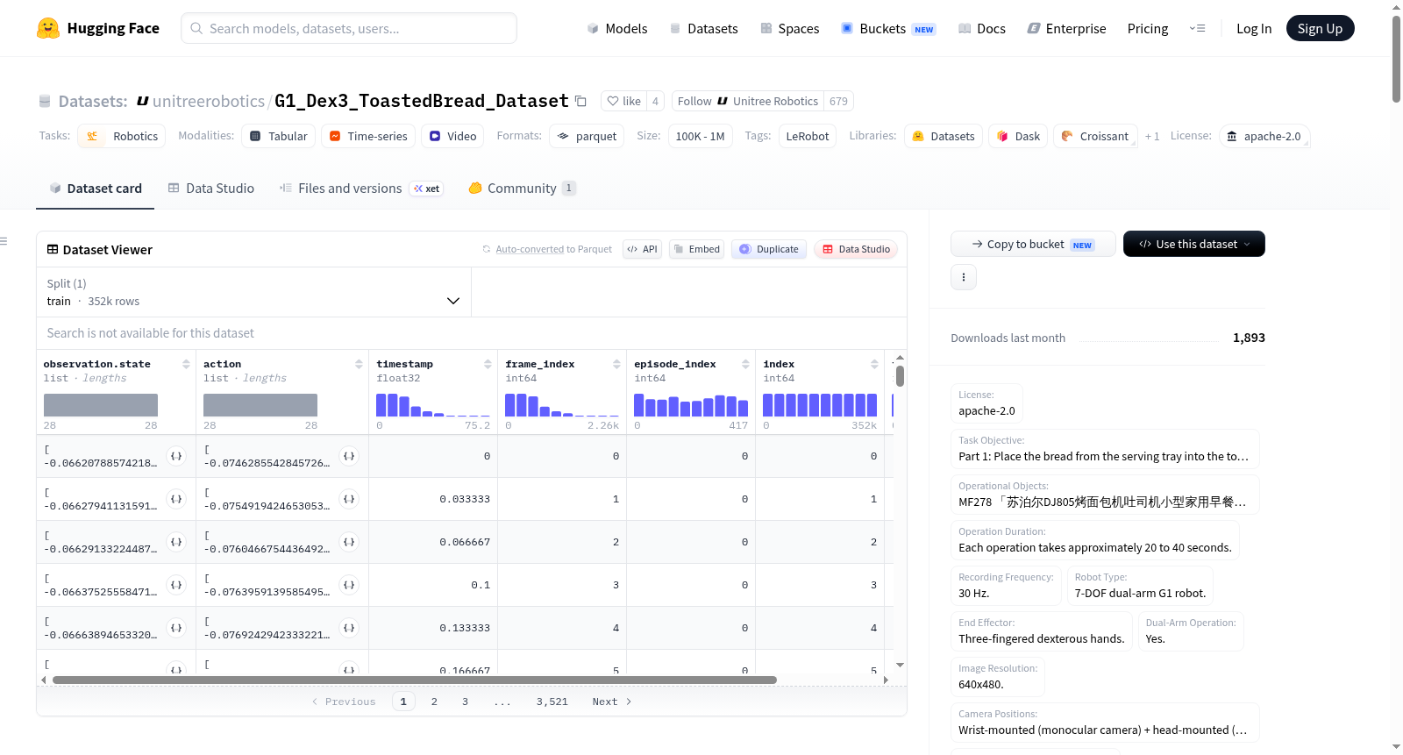Sort by timestamp column sort icon
1403x755 pixels.
(x=488, y=364)
